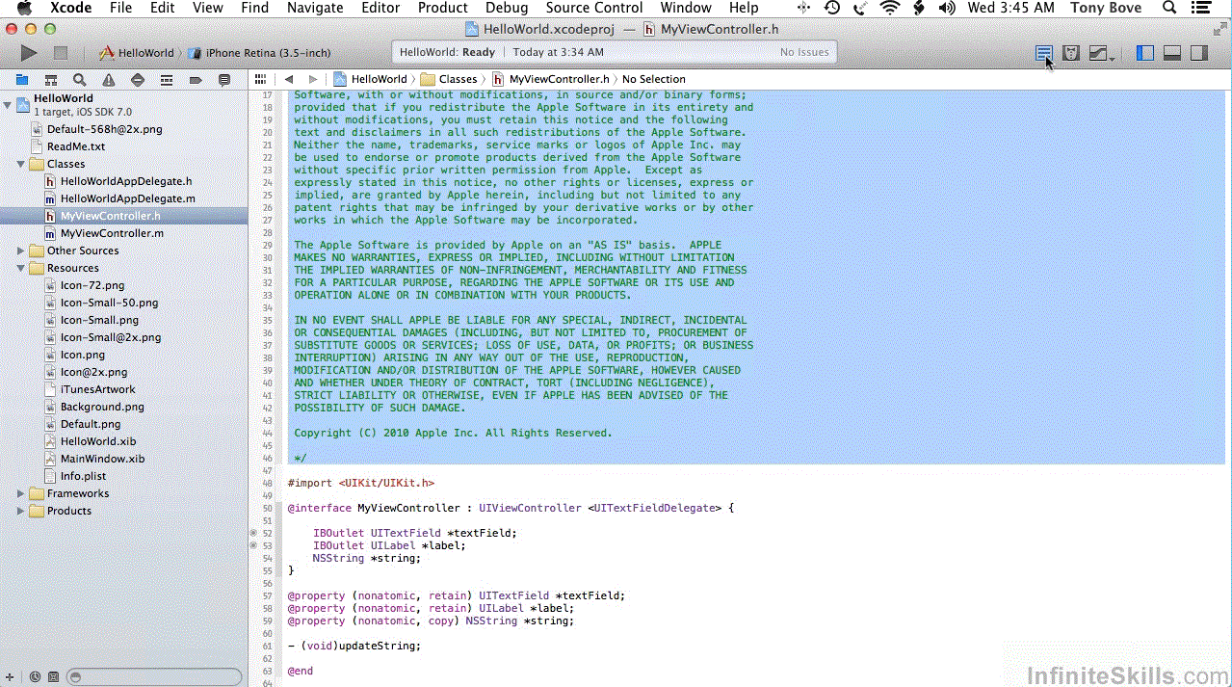Go back in editor history
Viewport: 1232px width, 687px height.
click(x=289, y=79)
